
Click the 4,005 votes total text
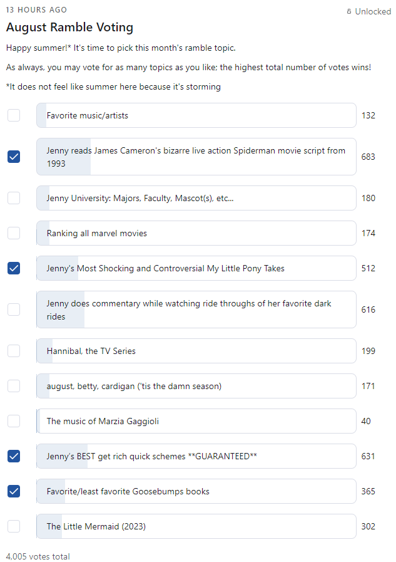(38, 556)
